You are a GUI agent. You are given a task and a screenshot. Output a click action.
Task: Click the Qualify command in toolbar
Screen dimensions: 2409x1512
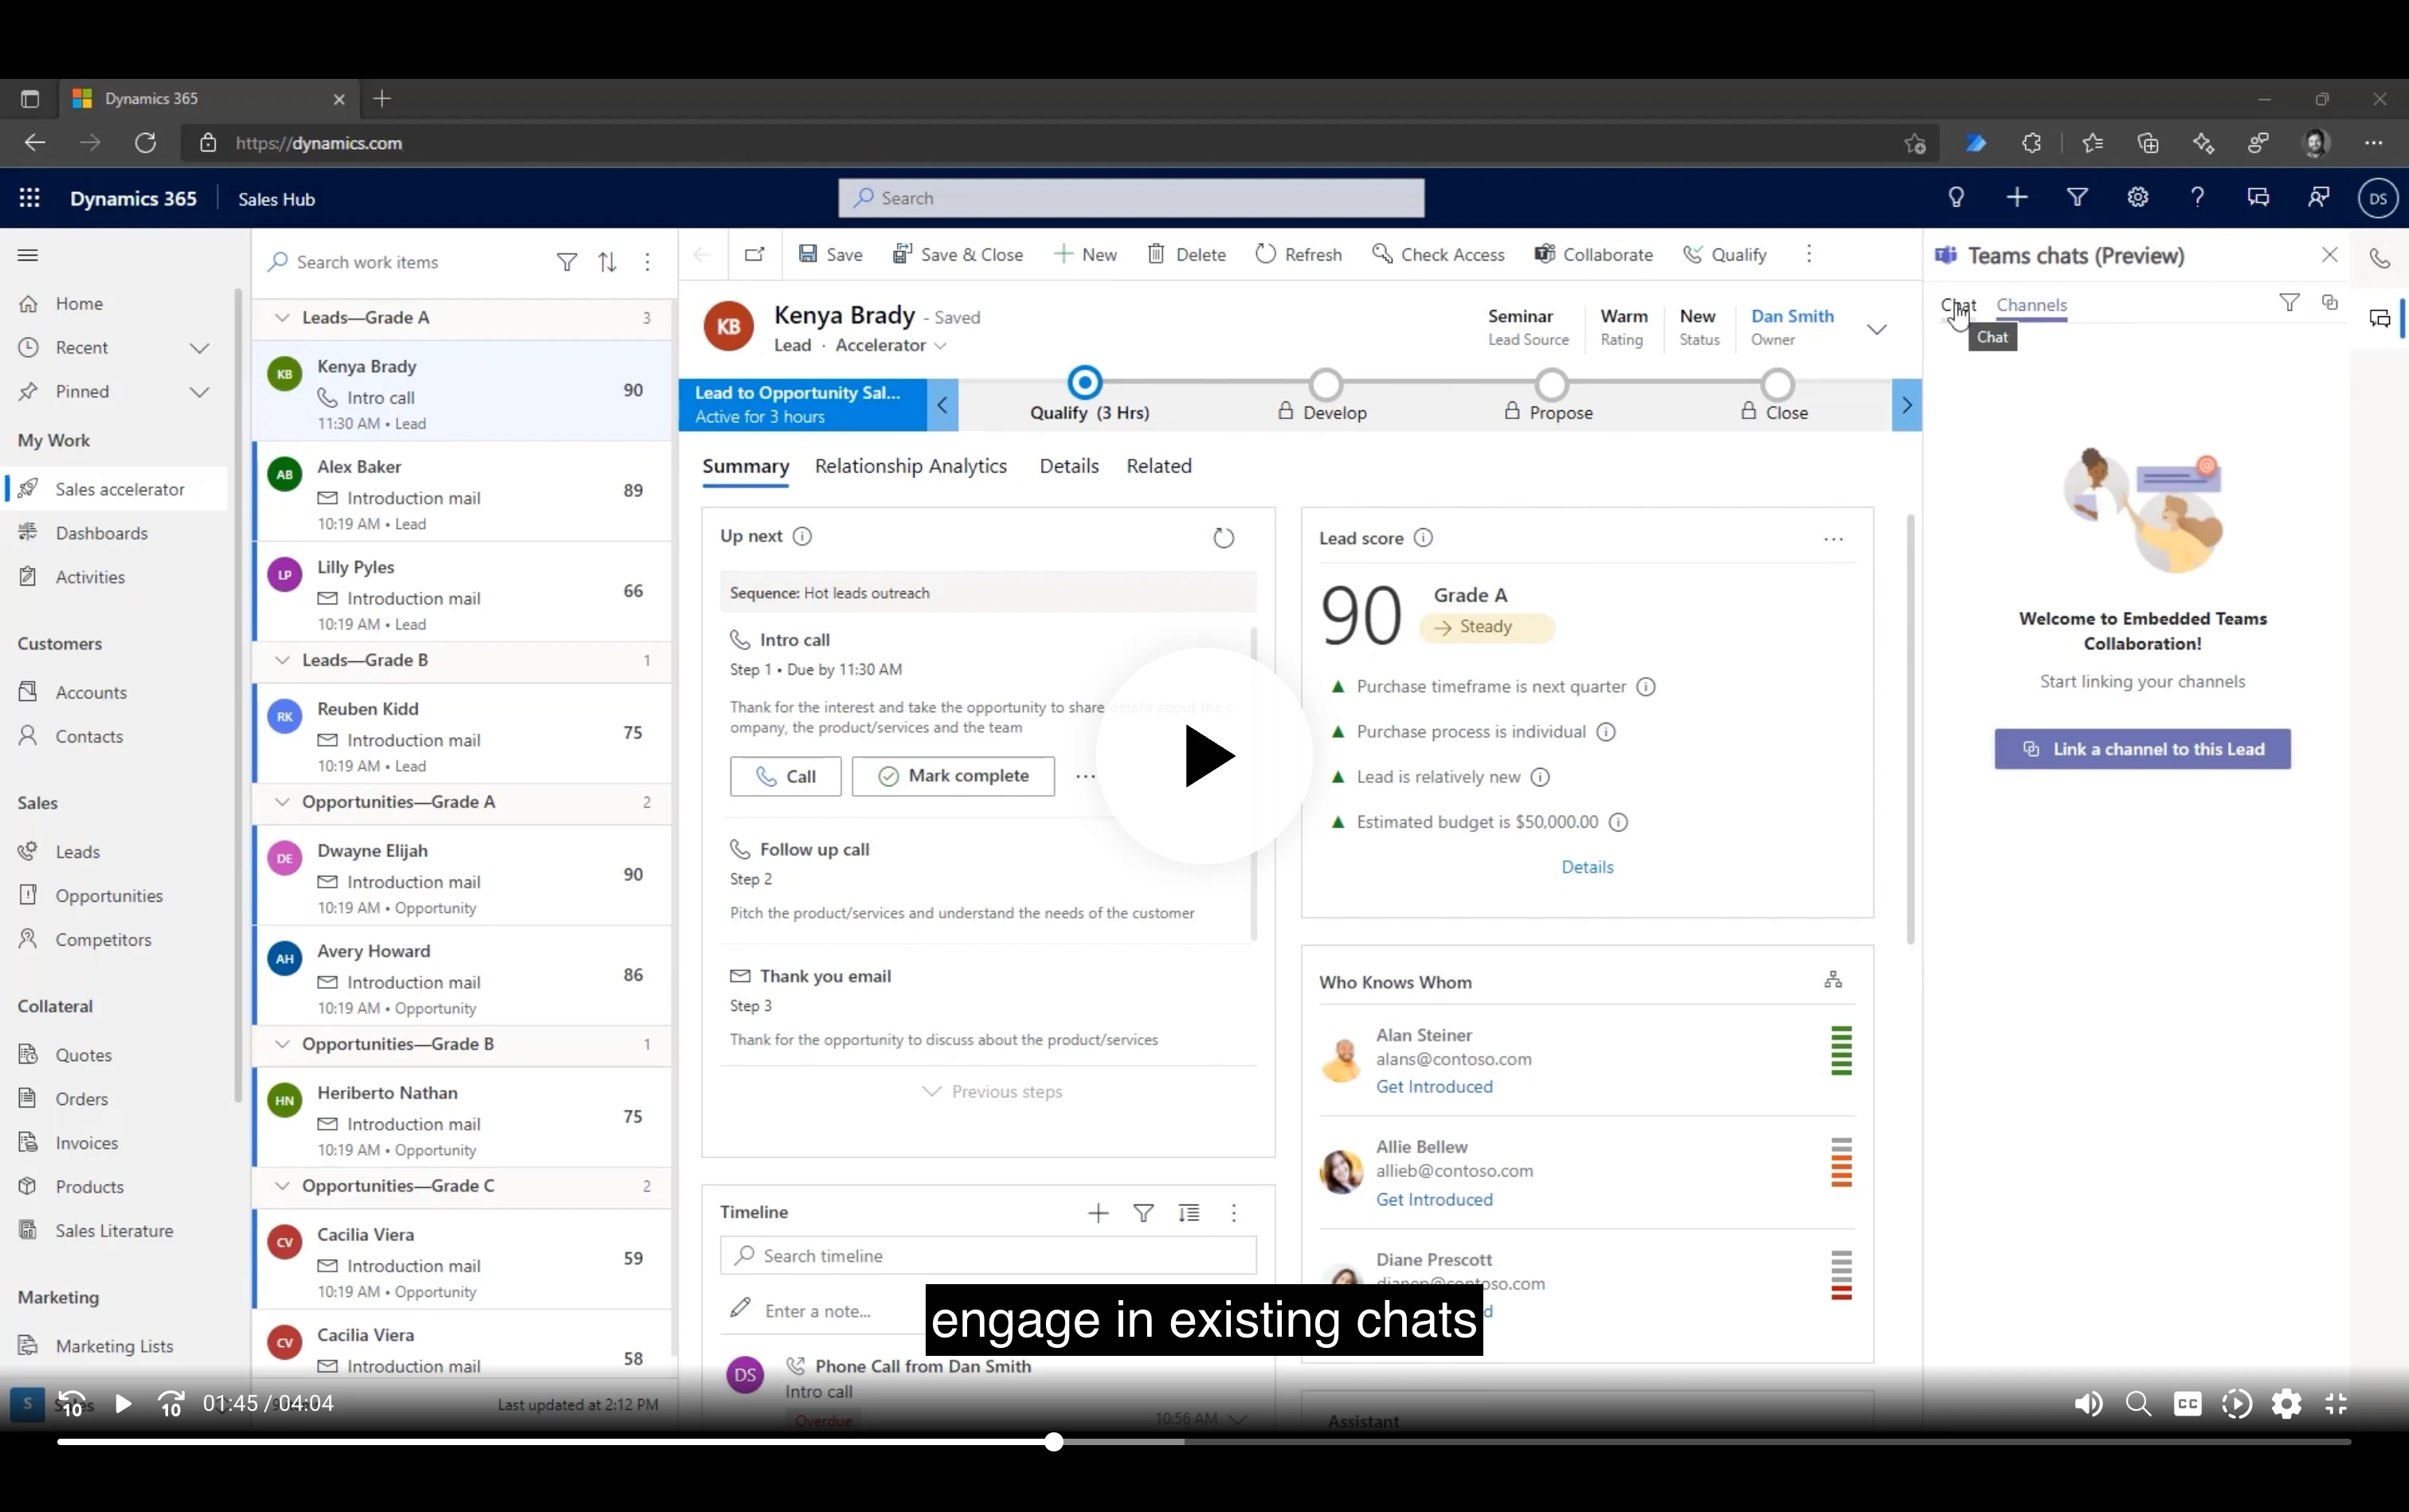pos(1725,255)
